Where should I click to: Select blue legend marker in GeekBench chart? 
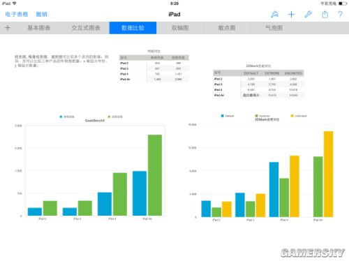click(61, 117)
